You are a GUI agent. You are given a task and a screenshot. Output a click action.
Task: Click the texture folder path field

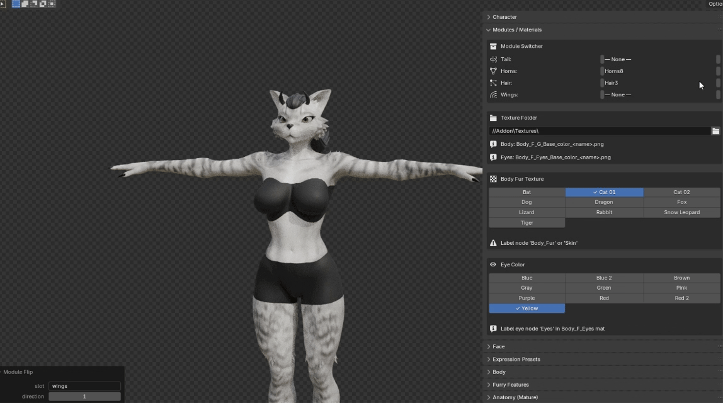pyautogui.click(x=600, y=131)
